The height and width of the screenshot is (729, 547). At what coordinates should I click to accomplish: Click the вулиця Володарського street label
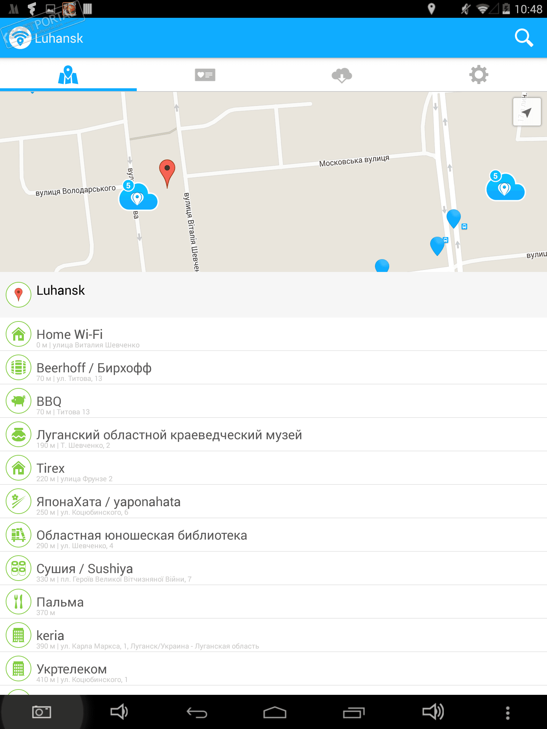pos(75,190)
